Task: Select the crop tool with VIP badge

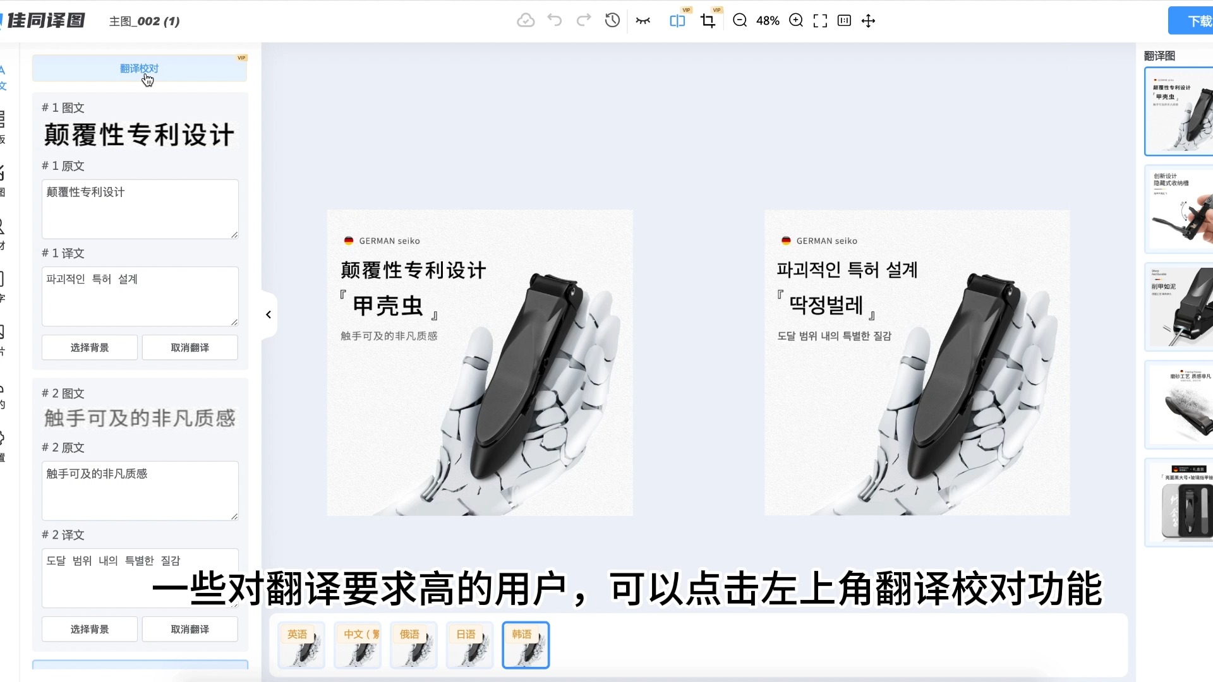Action: tap(708, 20)
